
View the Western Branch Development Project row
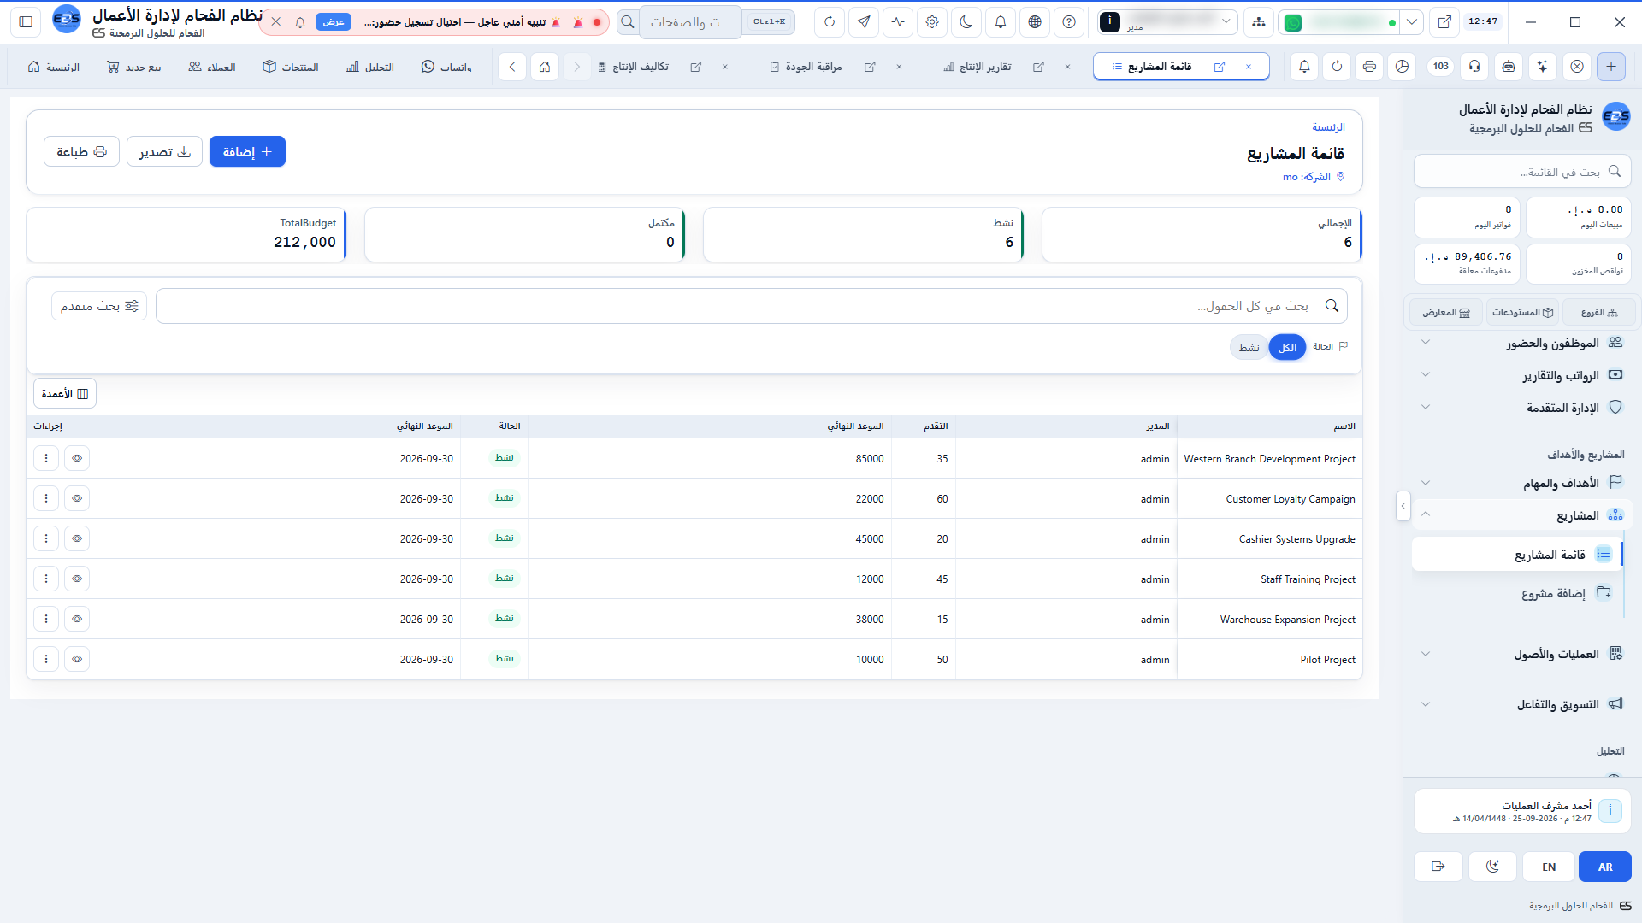click(77, 459)
